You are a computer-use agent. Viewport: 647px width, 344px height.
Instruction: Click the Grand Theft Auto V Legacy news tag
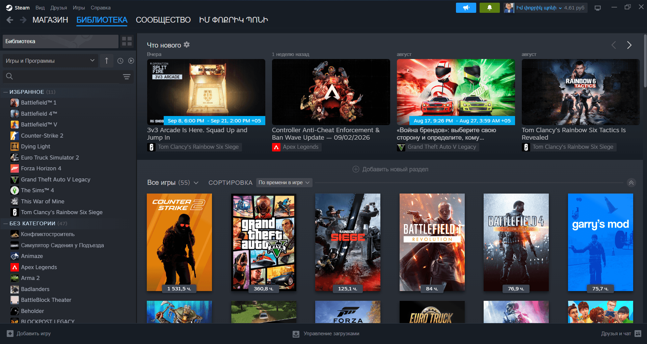coord(437,147)
